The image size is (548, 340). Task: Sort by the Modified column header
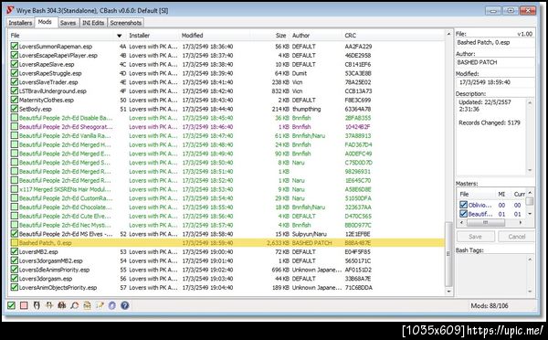[x=214, y=36]
